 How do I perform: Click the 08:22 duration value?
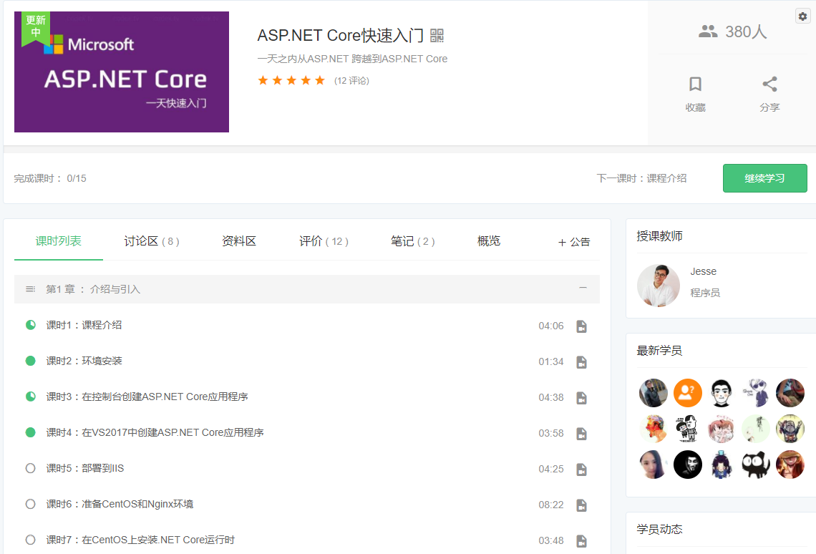coord(551,505)
